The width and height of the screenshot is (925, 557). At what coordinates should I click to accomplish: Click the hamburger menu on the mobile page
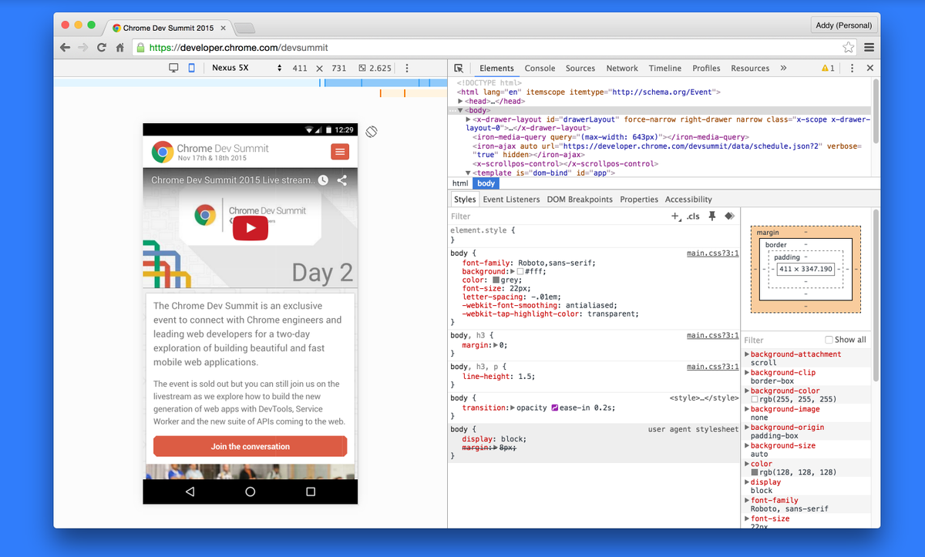(x=340, y=152)
